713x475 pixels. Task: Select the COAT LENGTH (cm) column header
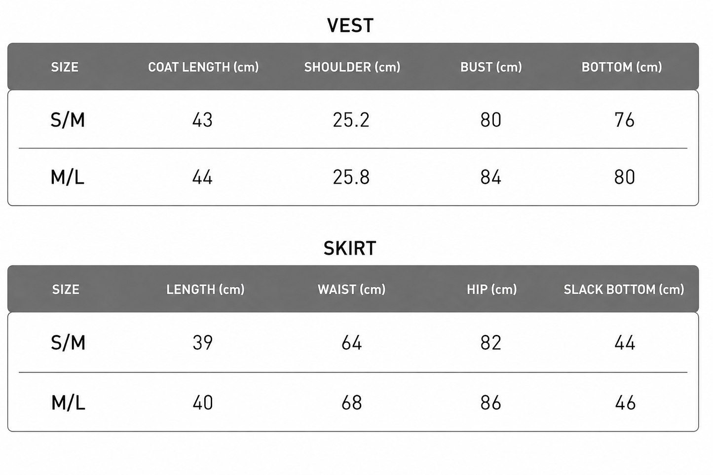tap(203, 67)
